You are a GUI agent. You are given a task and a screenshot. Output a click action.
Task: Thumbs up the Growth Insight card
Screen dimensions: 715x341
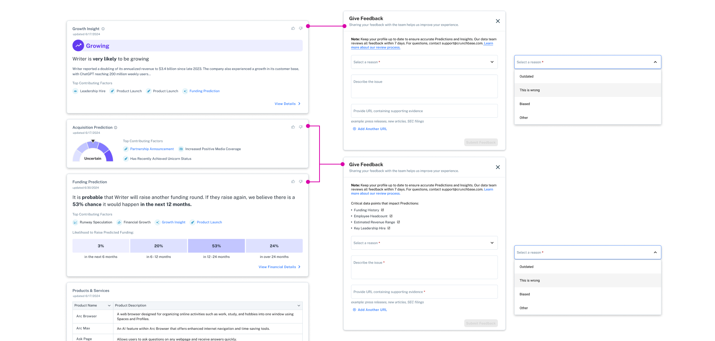click(x=293, y=28)
